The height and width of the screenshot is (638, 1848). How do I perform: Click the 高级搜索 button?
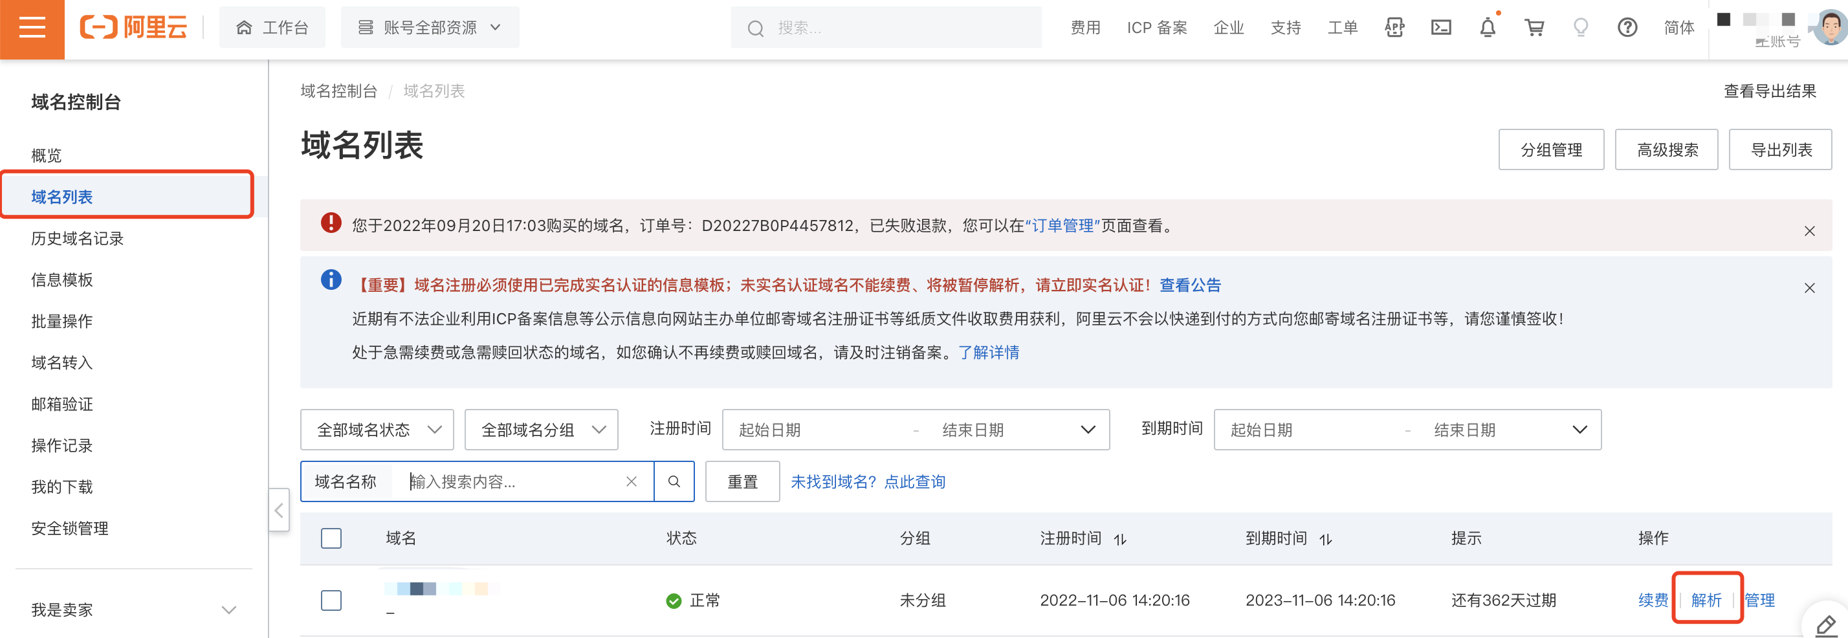(1667, 150)
